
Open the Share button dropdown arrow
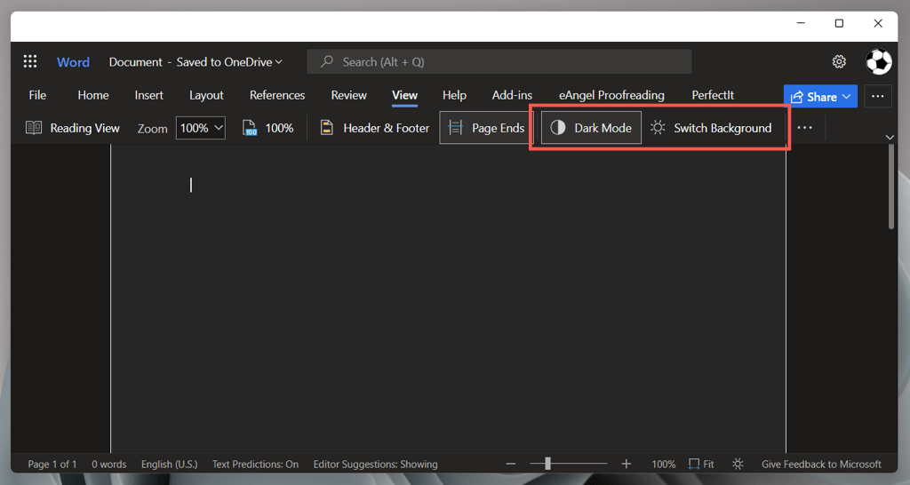pyautogui.click(x=846, y=96)
